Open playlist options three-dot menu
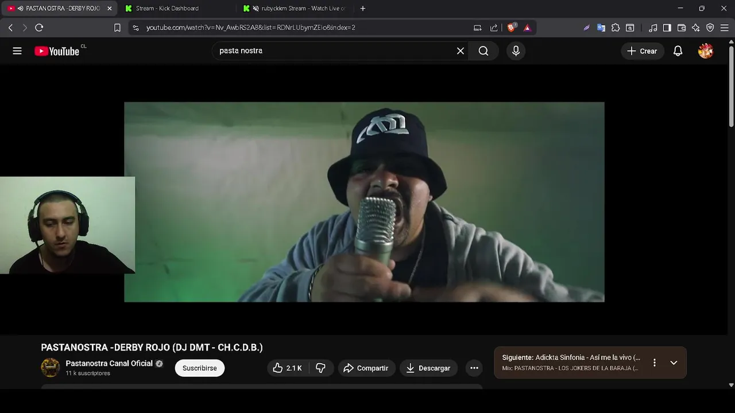Viewport: 735px width, 413px height. pos(654,363)
